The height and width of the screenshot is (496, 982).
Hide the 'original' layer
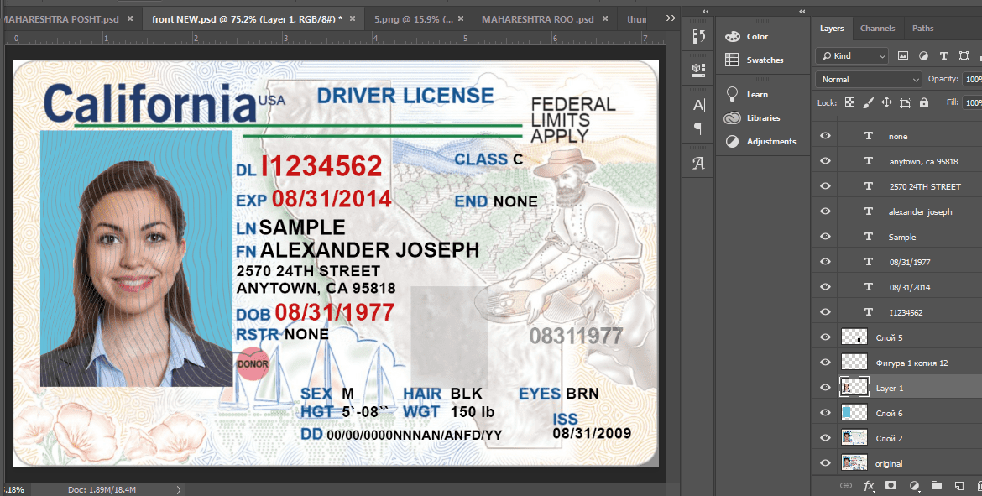coord(825,463)
